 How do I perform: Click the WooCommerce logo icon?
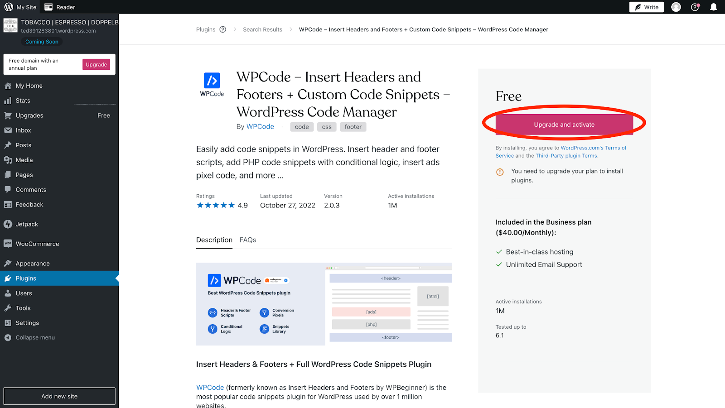pyautogui.click(x=8, y=244)
